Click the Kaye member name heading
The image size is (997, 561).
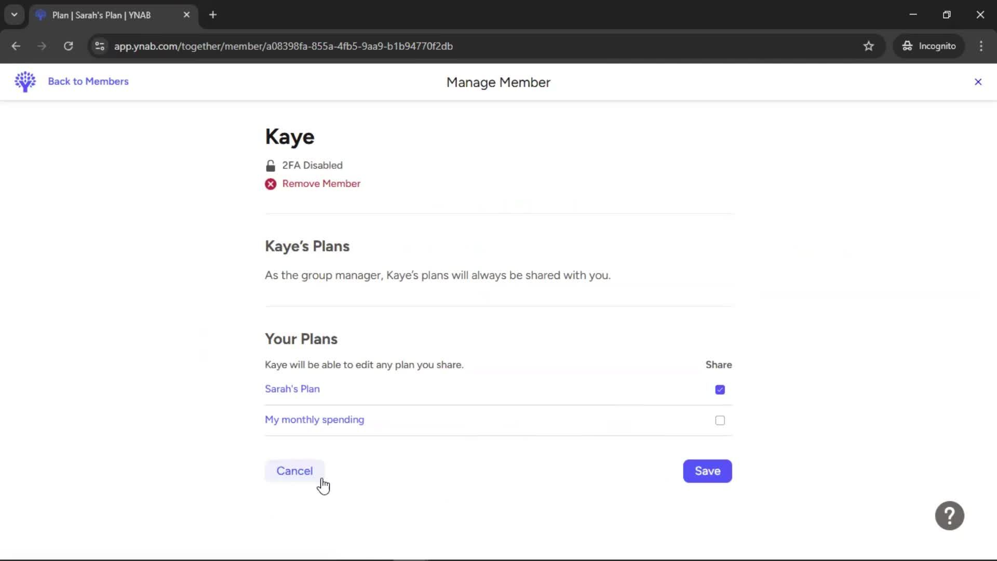(x=290, y=137)
